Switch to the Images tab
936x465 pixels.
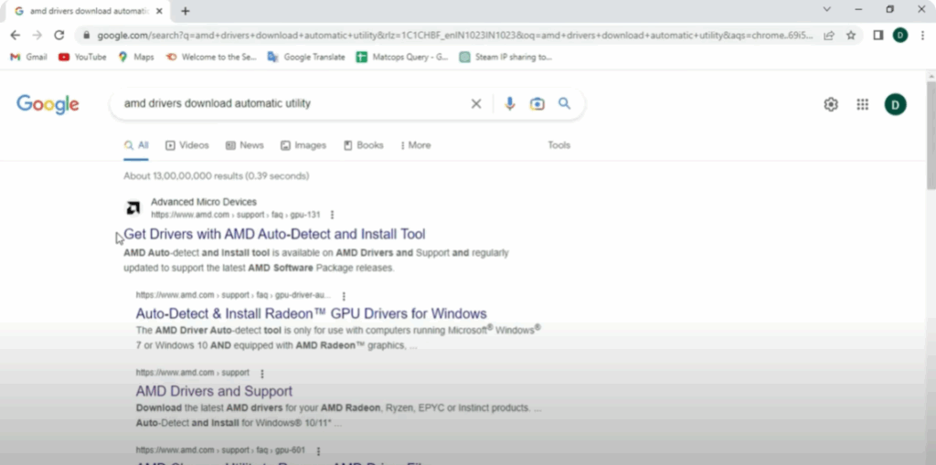tap(303, 145)
